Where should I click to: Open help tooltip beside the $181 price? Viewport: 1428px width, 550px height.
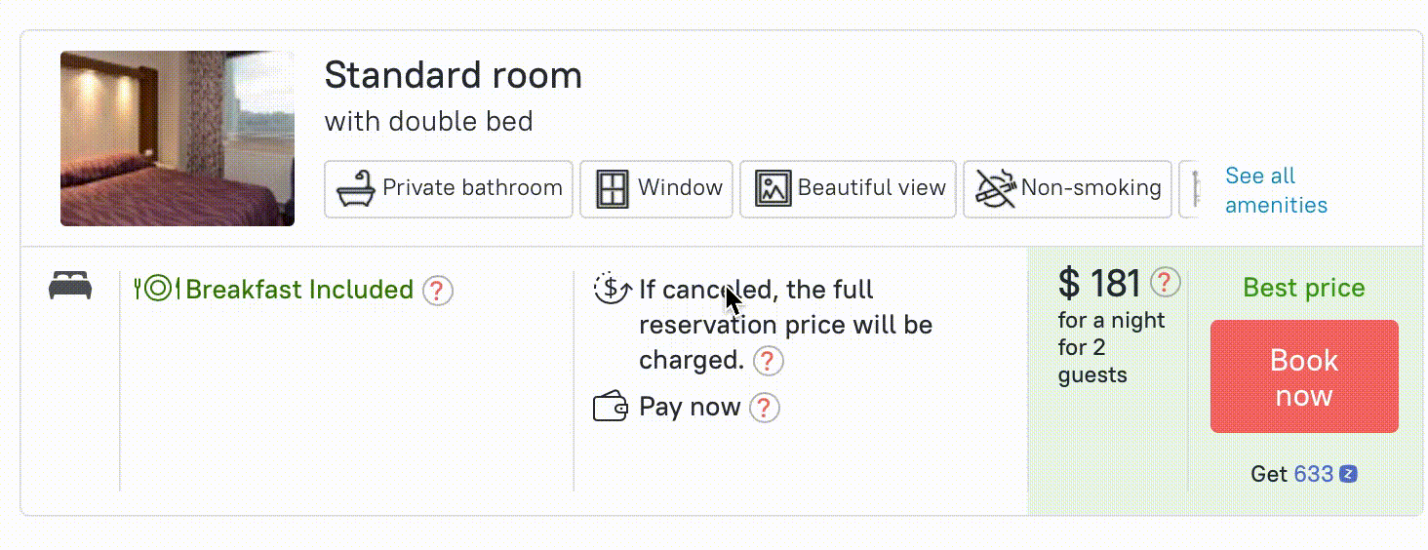[x=1166, y=284]
